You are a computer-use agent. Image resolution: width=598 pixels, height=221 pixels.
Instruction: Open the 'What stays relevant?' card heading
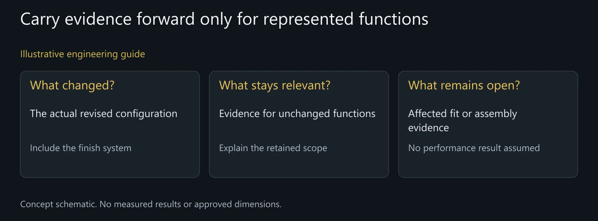(275, 86)
